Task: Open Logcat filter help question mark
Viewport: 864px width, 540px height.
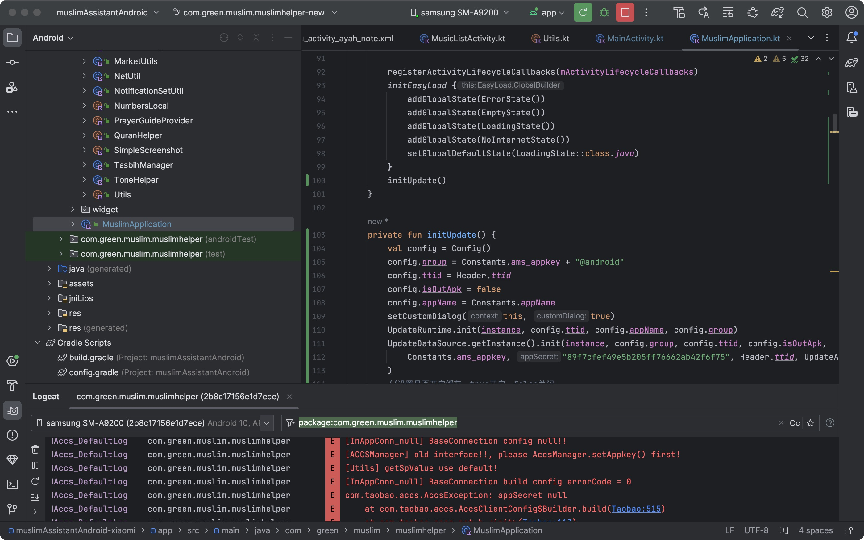Action: (x=830, y=423)
